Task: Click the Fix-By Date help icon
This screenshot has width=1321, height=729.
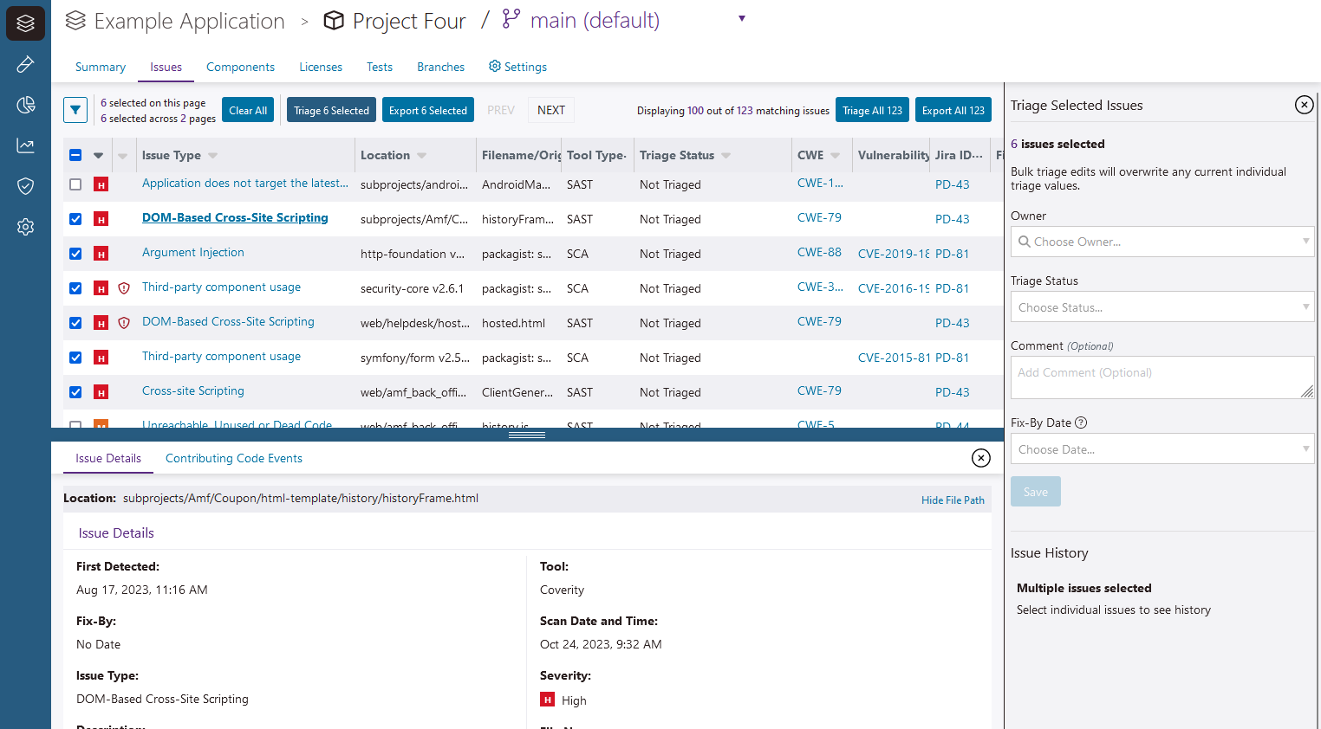Action: [1081, 423]
